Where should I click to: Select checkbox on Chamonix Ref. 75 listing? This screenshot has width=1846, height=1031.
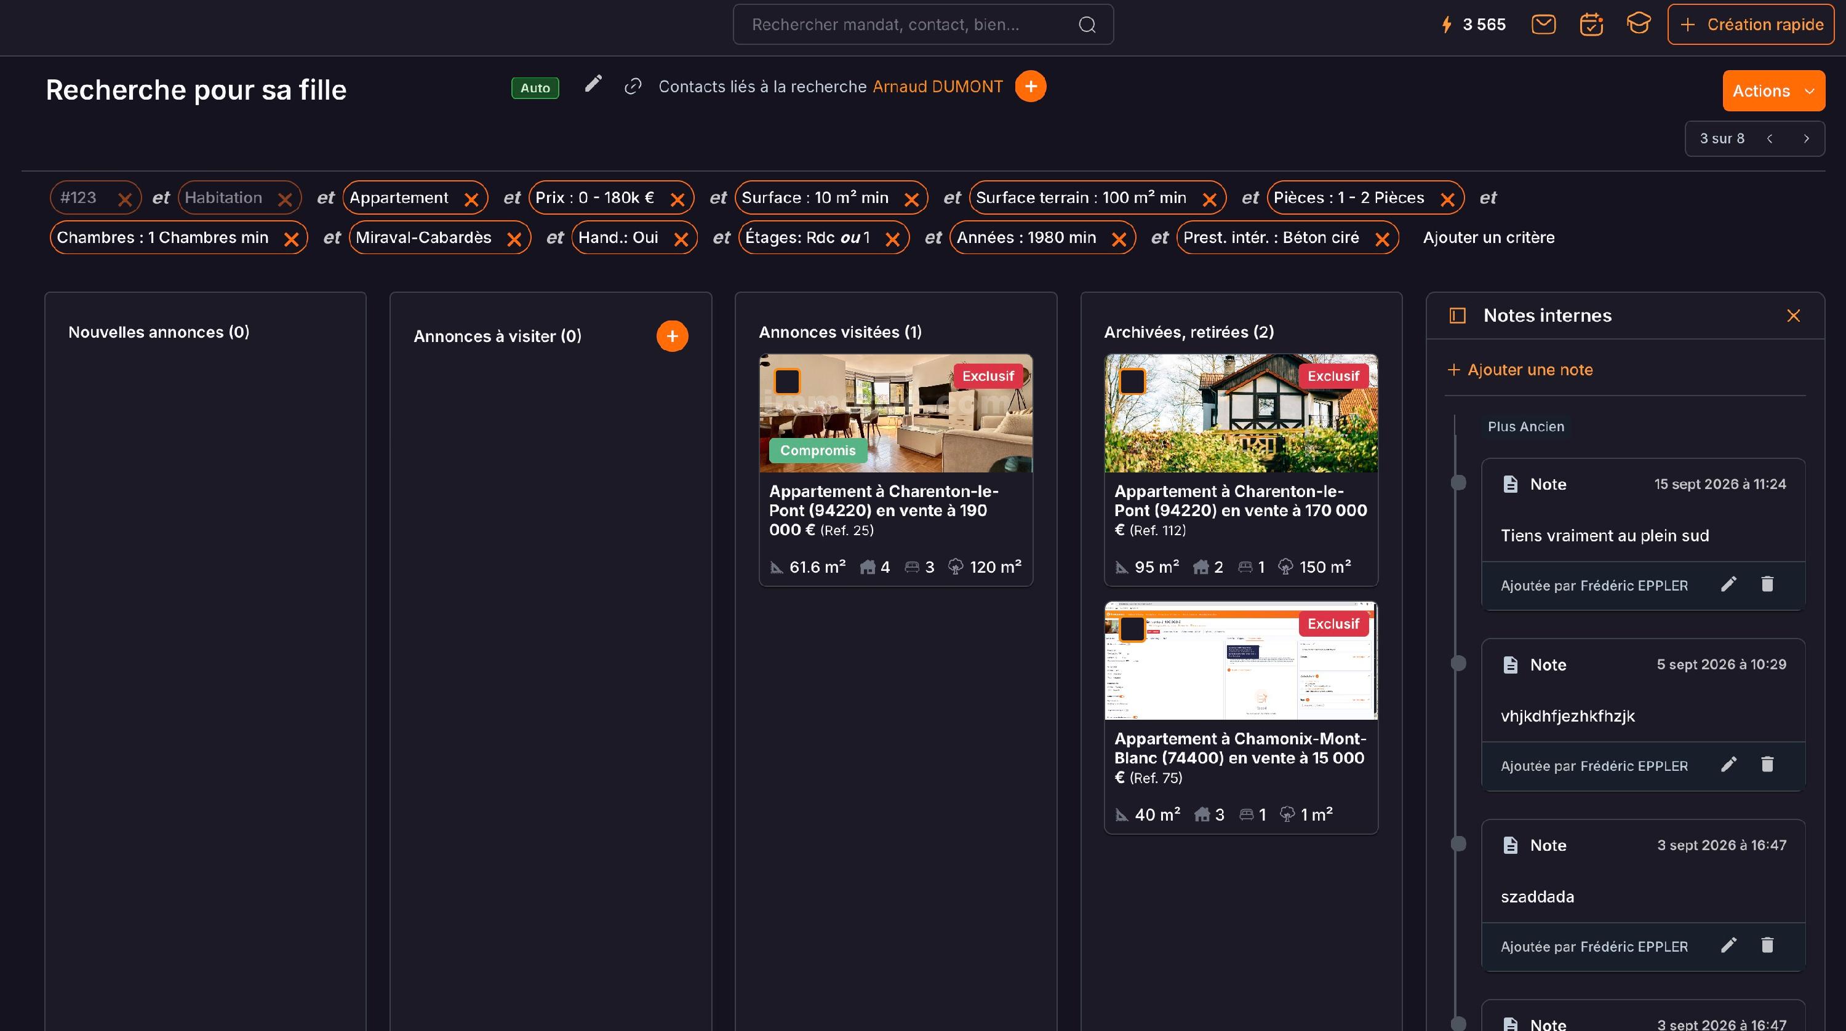click(1132, 629)
